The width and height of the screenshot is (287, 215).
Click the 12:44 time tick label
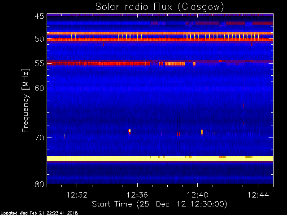pos(258,195)
